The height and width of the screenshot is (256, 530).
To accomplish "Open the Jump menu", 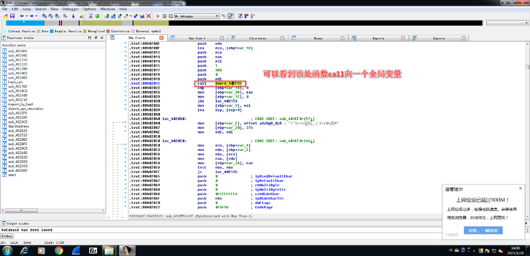I will click(27, 9).
